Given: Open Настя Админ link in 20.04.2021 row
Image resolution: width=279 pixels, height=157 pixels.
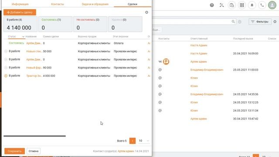Looking at the screenshot, I should 199,53.
